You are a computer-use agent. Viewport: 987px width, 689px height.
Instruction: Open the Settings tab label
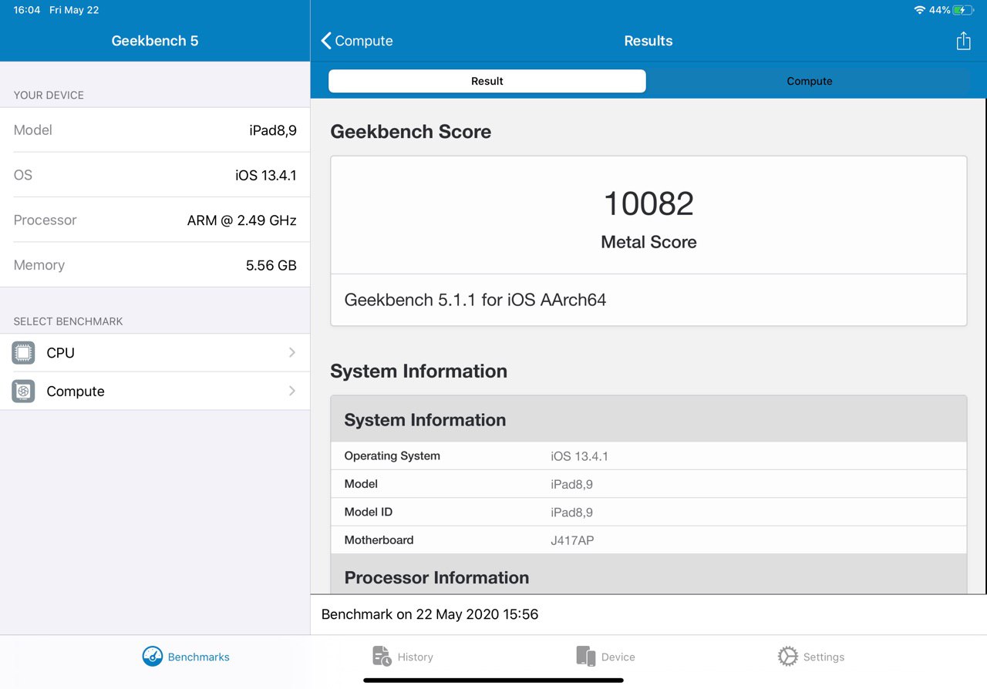tap(824, 657)
